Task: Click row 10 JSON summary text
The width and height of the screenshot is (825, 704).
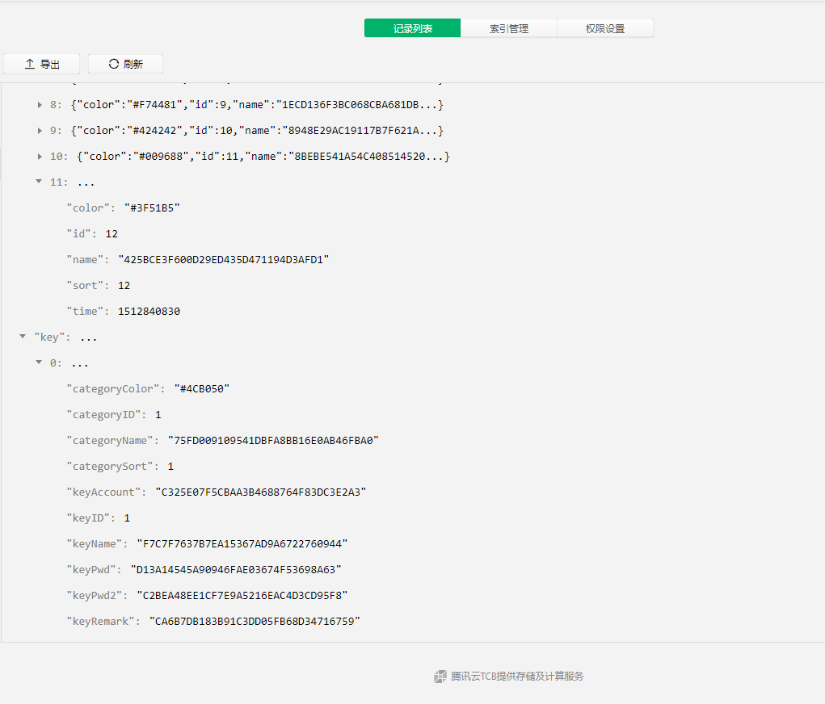Action: pyautogui.click(x=263, y=156)
